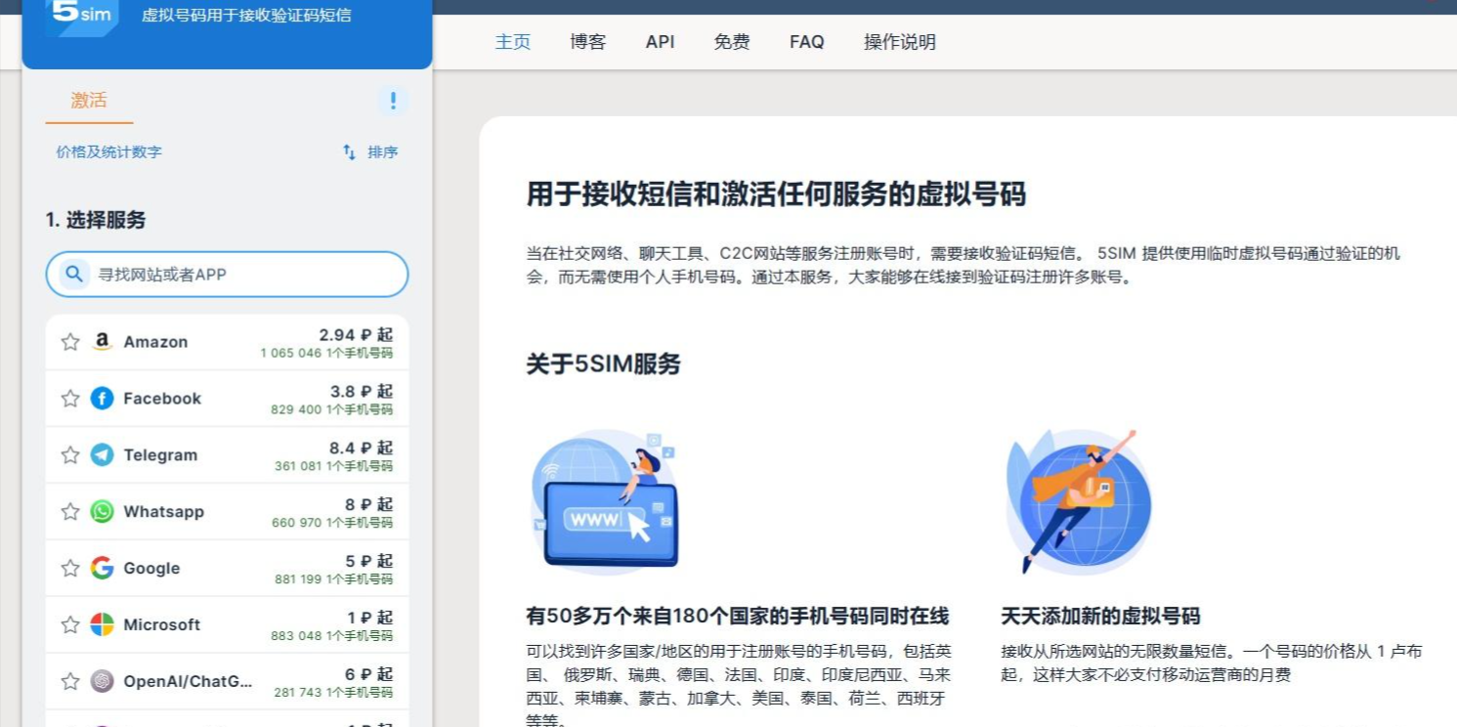Favorite Google with its star
Screen dimensions: 1457x727
(x=70, y=569)
